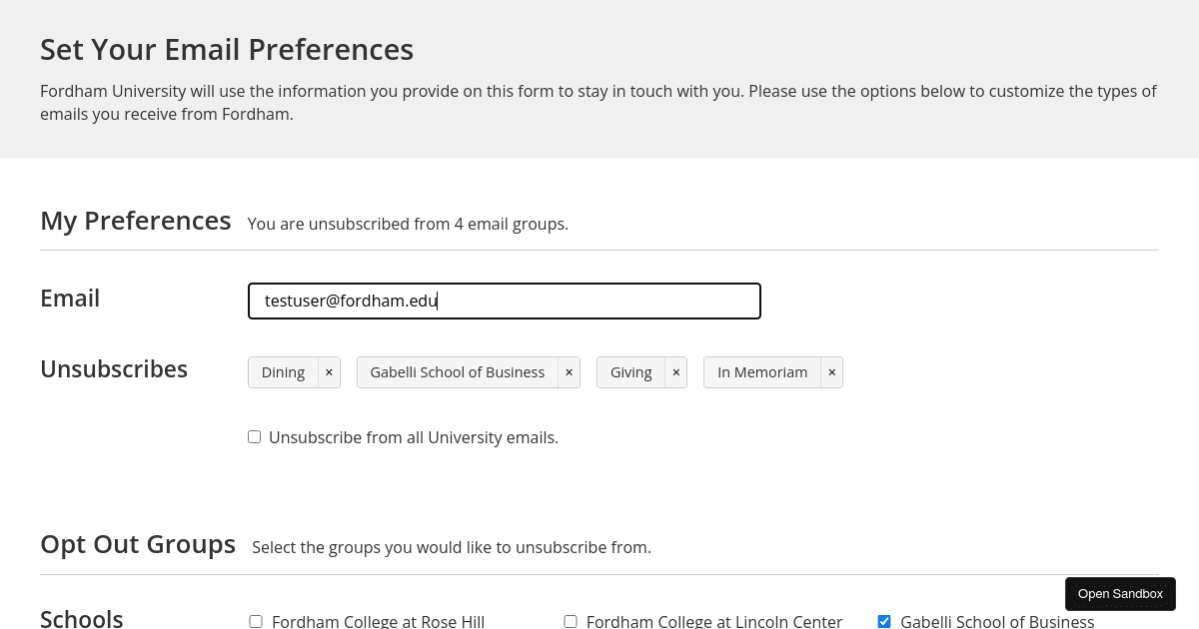Enable the Unsubscribe from all University emails checkbox

click(254, 436)
